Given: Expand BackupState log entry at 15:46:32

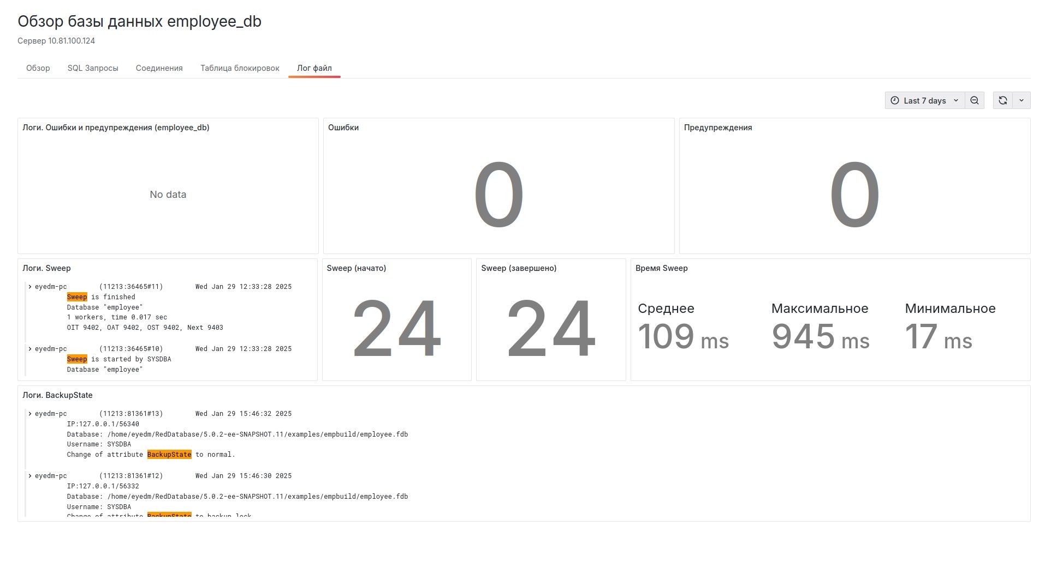Looking at the screenshot, I should (30, 414).
